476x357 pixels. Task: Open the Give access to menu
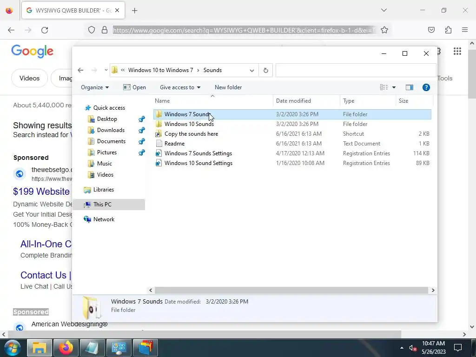pyautogui.click(x=180, y=87)
